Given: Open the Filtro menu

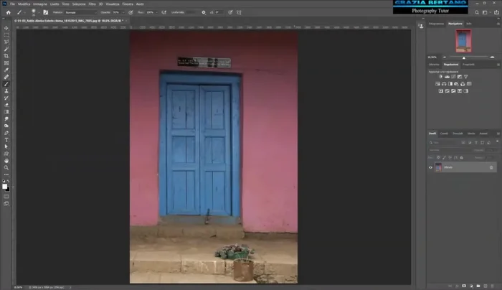Looking at the screenshot, I should [x=92, y=4].
